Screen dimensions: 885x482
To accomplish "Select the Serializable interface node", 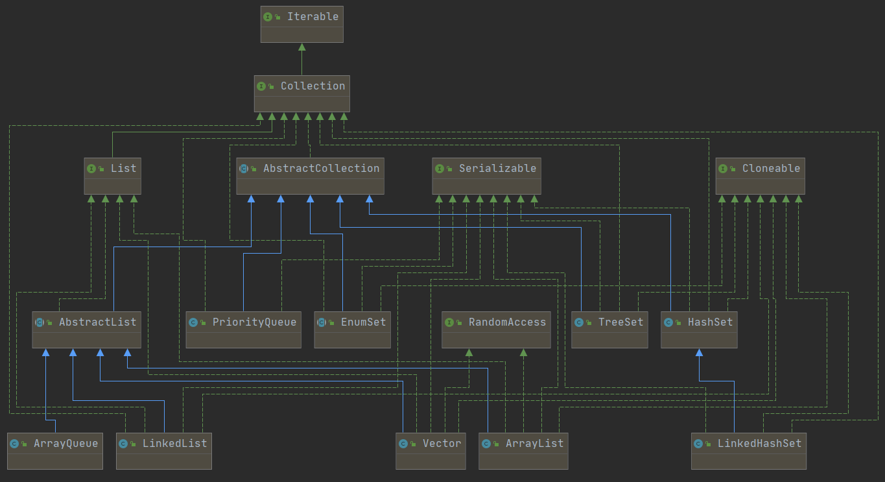I will pyautogui.click(x=487, y=176).
